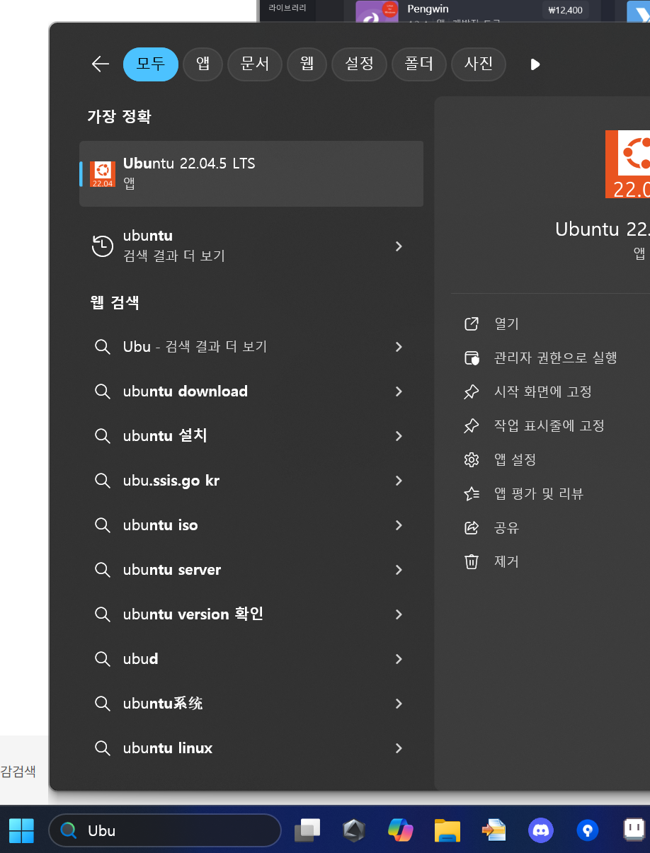
Task: Click search icon next to ubuntu iso
Action: click(103, 525)
